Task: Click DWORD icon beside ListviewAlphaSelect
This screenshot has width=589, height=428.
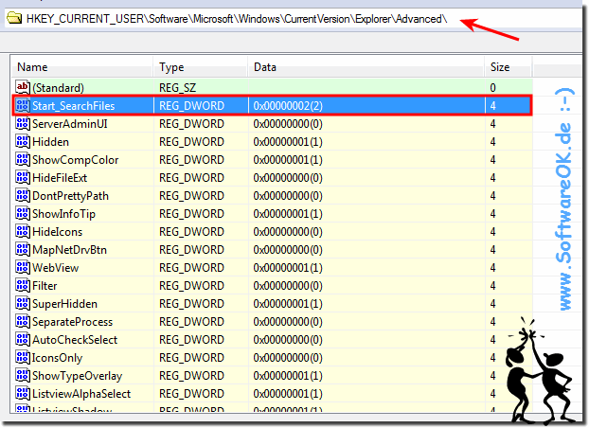Action: [x=23, y=394]
